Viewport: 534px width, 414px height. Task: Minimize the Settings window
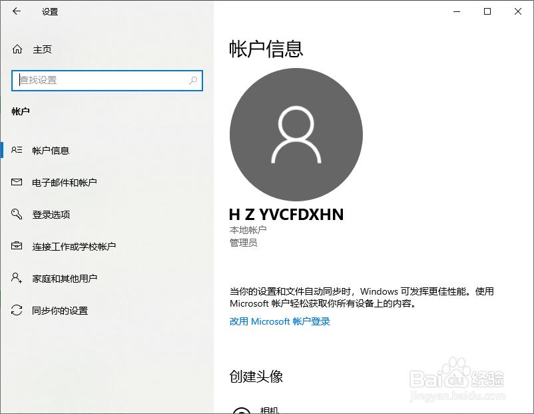(456, 11)
